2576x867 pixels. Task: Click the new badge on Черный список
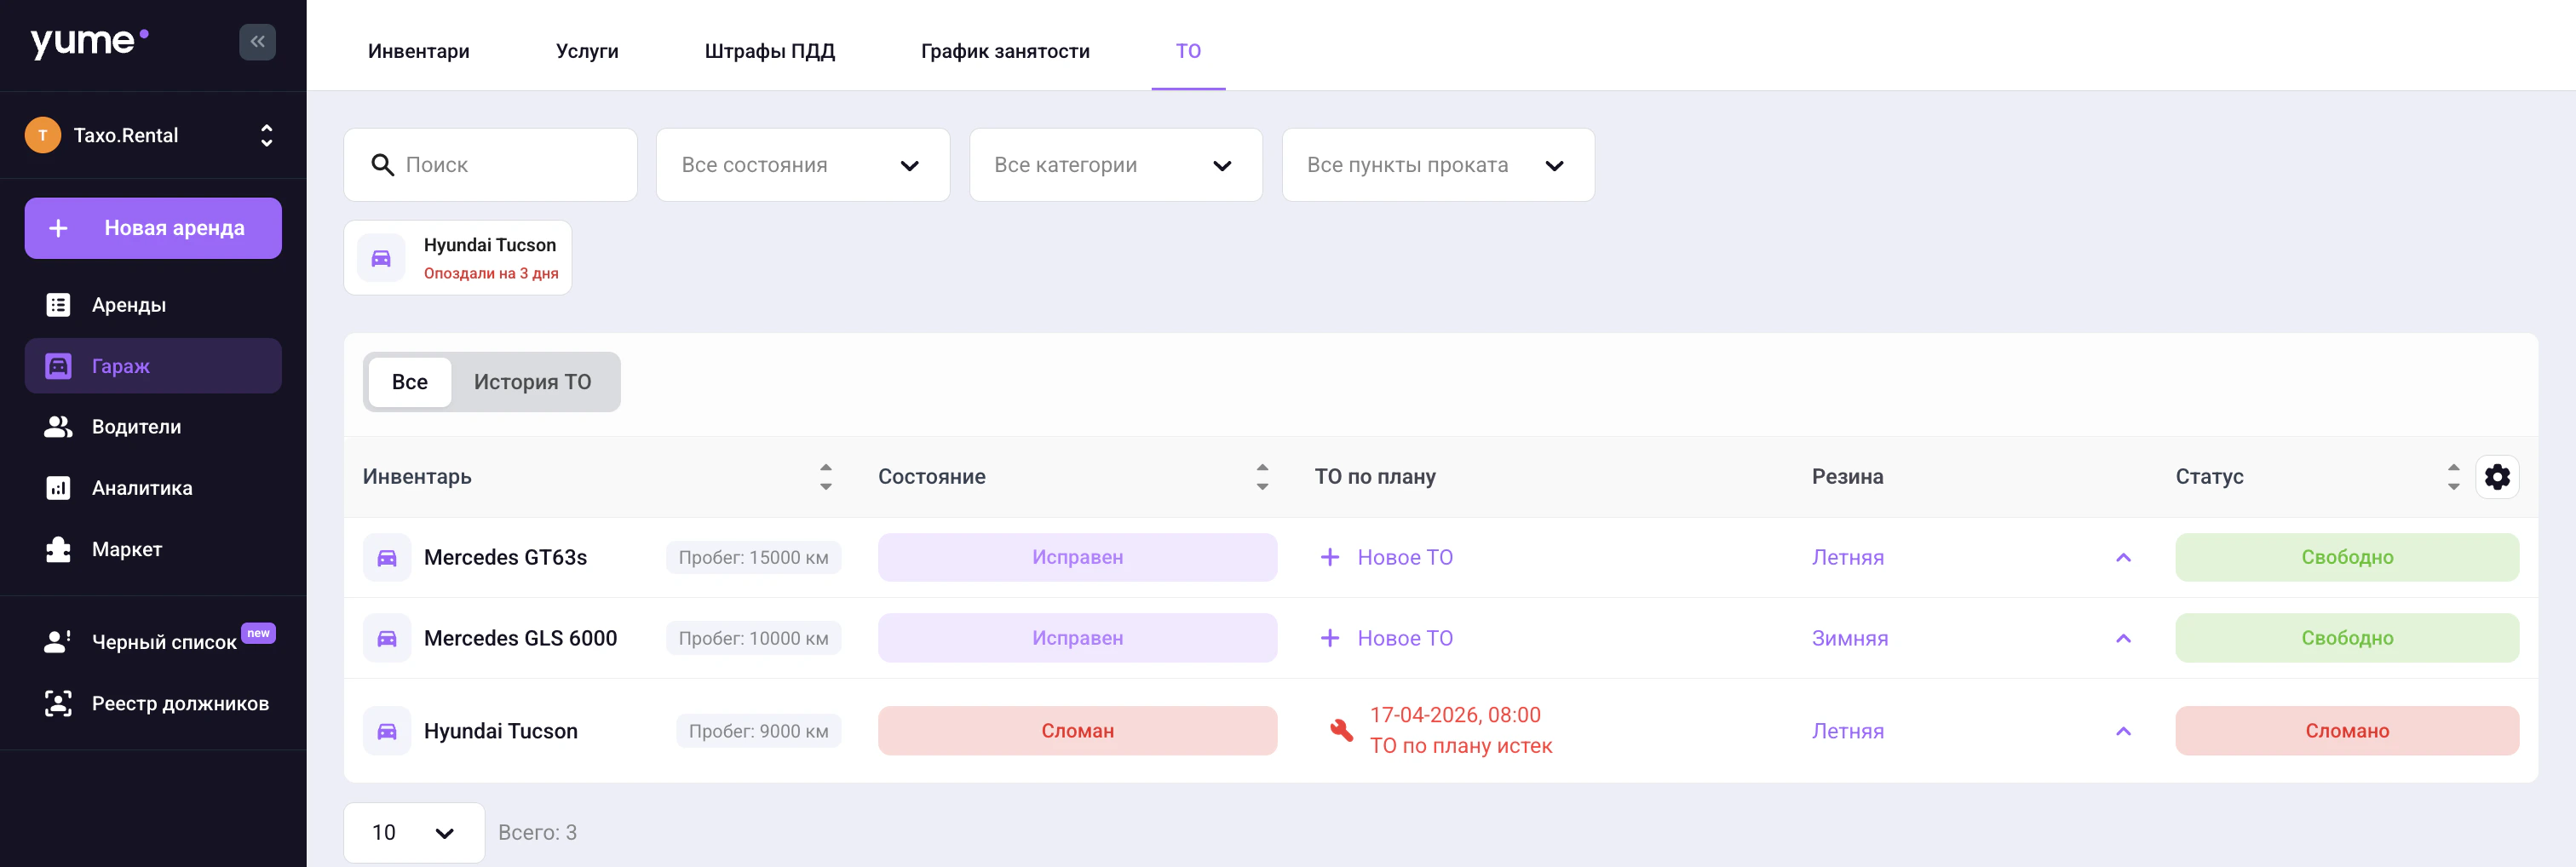point(258,633)
